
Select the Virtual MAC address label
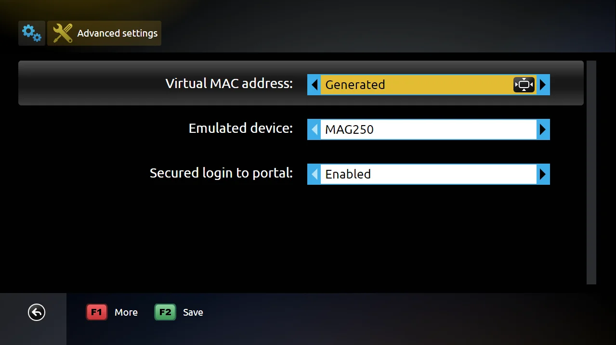point(229,84)
